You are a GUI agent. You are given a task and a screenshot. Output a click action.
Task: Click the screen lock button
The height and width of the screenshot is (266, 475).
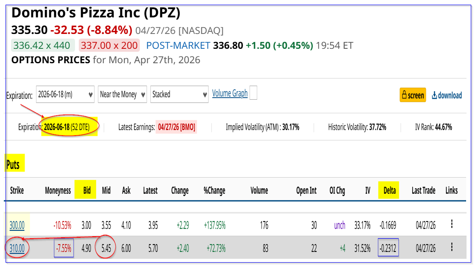coord(413,95)
